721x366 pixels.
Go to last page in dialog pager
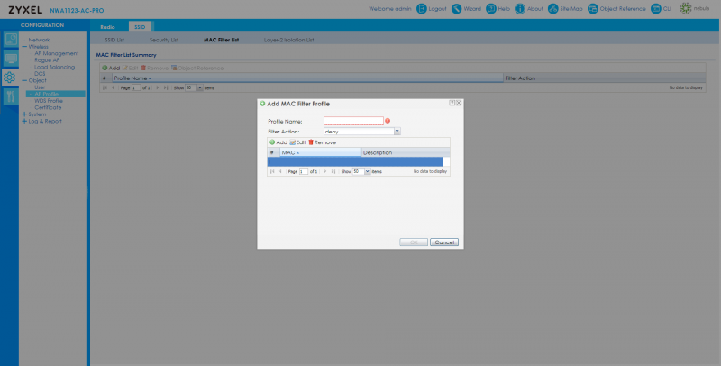click(333, 171)
